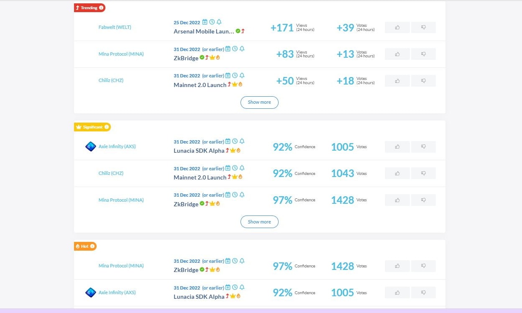Click the bell icon for Significant Axie Infinity event
522x313 pixels.
coord(242,141)
